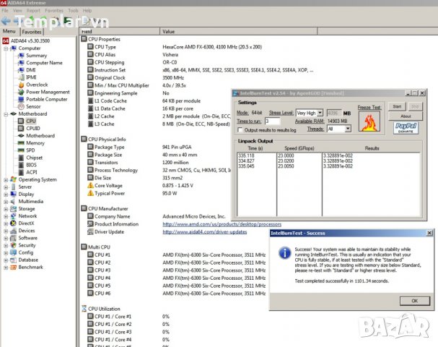The height and width of the screenshot is (347, 438).
Task: Click the Core Voltage warning icon
Action: [90, 185]
